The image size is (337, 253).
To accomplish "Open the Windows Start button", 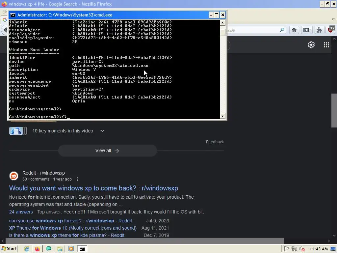I will coord(9,249).
